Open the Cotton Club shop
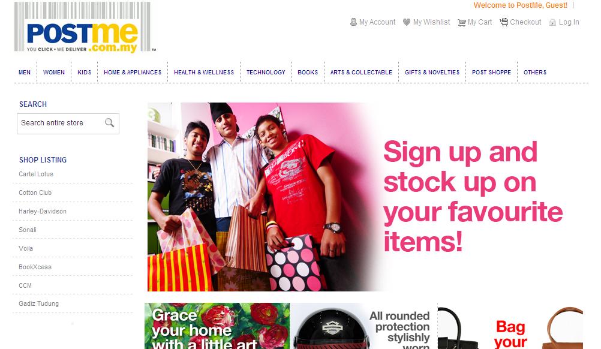The image size is (601, 349). tap(35, 192)
